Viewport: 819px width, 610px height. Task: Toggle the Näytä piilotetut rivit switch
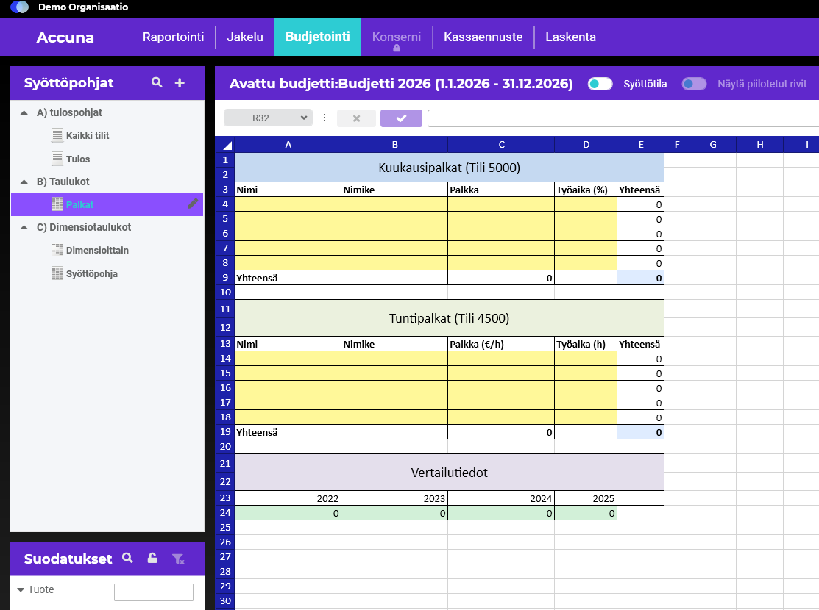click(694, 84)
